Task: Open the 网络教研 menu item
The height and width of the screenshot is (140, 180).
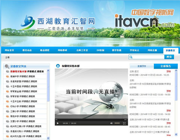Action: 62,50
